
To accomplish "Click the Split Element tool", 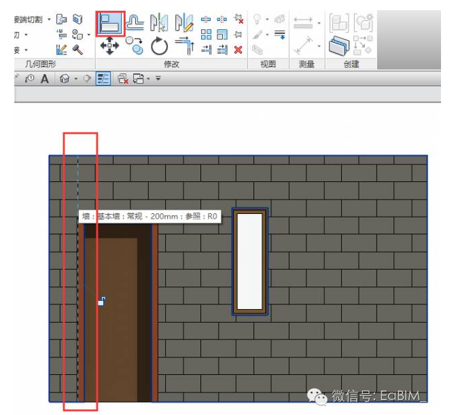I will tap(206, 20).
